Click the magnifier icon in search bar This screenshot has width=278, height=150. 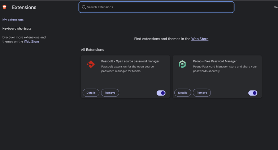(84, 7)
